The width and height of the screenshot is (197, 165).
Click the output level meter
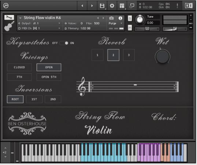pos(175,20)
